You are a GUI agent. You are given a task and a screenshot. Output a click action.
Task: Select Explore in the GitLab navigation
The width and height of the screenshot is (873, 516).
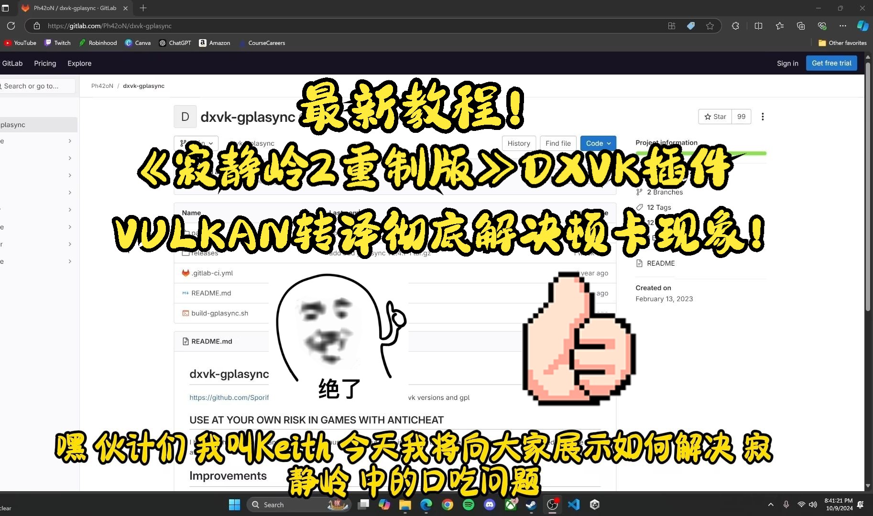79,63
